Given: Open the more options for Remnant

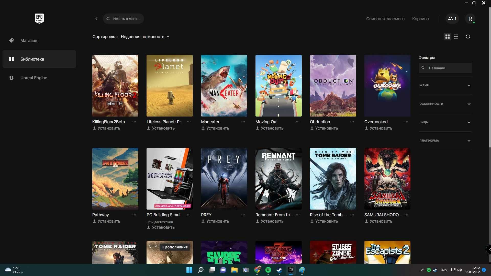Looking at the screenshot, I should tap(298, 215).
